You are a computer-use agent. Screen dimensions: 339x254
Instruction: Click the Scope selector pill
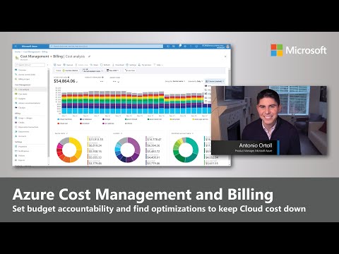(67, 71)
